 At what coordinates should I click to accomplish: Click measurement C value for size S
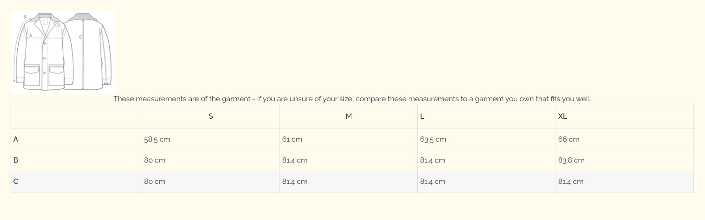point(155,181)
